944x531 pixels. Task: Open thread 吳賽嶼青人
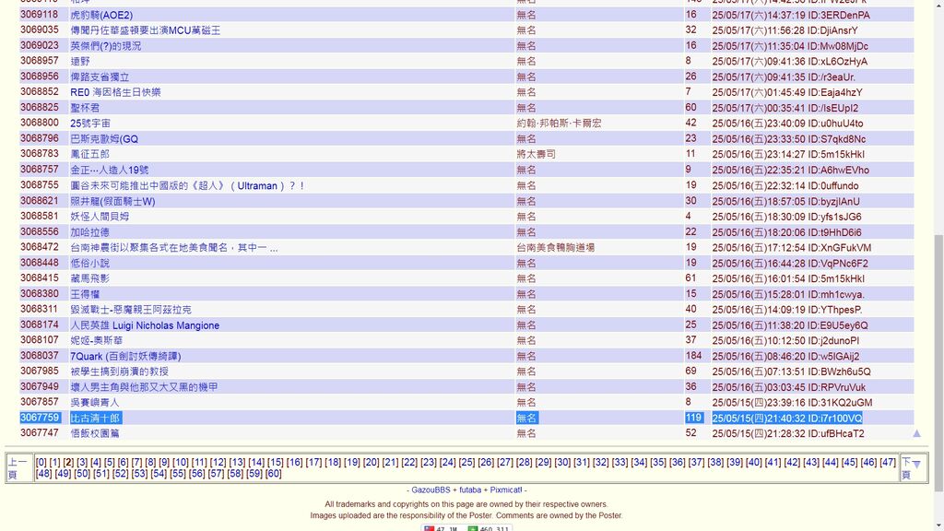click(95, 403)
